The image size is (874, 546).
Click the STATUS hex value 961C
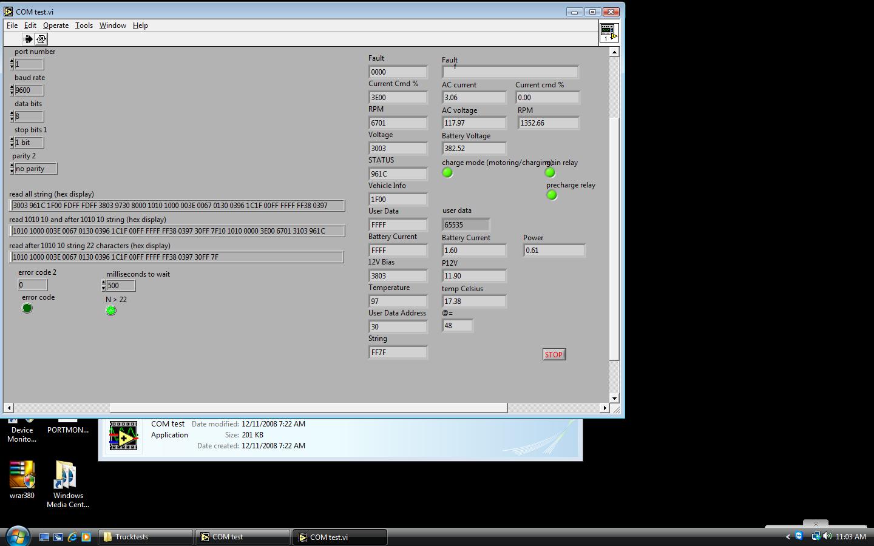click(x=398, y=174)
